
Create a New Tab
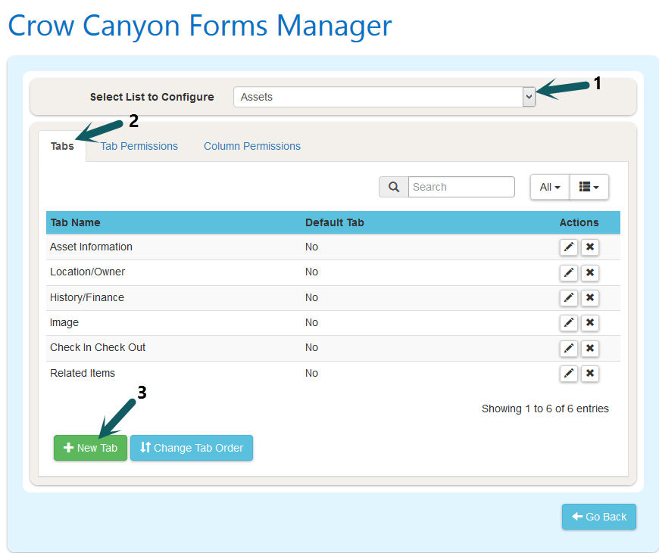[91, 448]
